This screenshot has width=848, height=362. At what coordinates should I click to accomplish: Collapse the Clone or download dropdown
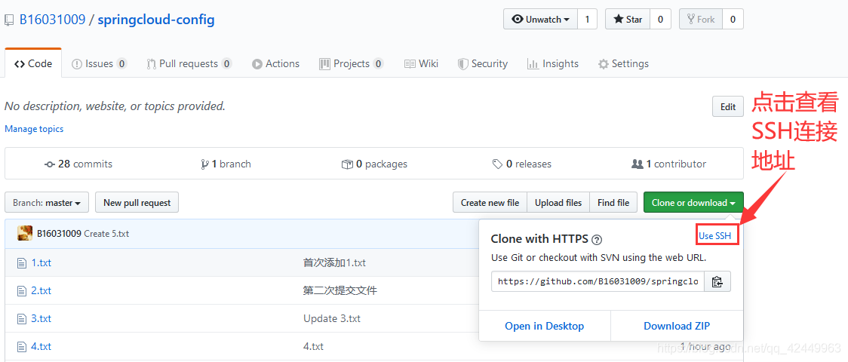[693, 203]
